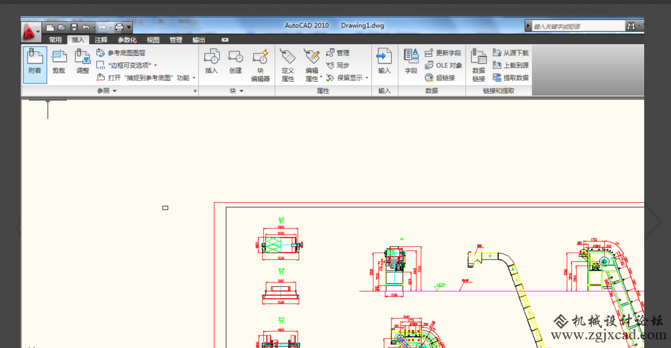Expand the quick access toolbar customize arrow
Viewport: 671px width, 348px height.
[x=129, y=27]
